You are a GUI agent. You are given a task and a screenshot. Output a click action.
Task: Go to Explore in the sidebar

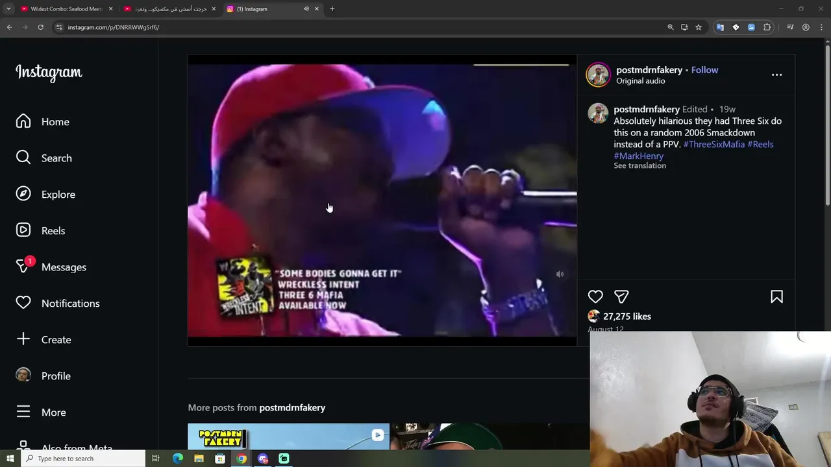45,195
